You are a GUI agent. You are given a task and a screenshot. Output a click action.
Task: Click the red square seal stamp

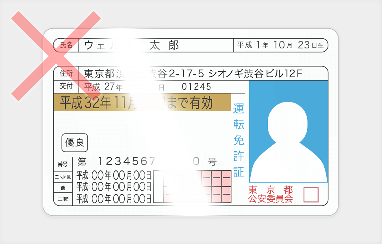[311, 195]
